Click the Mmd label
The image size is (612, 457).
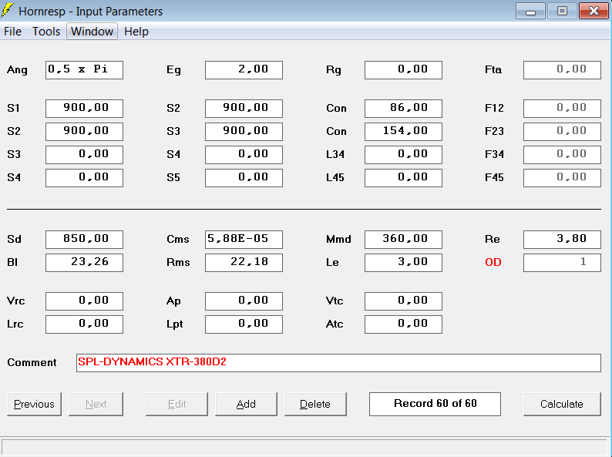[x=338, y=239]
